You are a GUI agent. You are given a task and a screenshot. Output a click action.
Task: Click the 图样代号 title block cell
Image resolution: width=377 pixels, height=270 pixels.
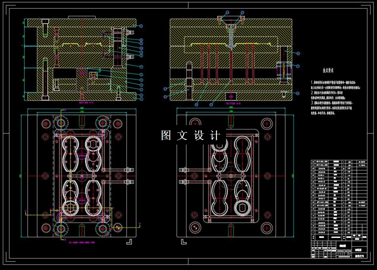[359, 256]
